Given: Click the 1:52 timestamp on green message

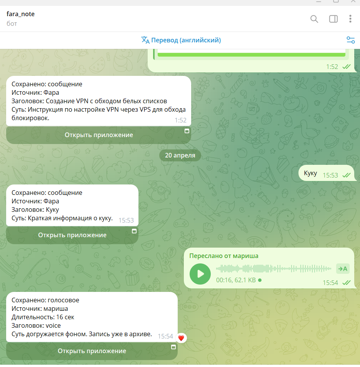Looking at the screenshot, I should (x=332, y=67).
